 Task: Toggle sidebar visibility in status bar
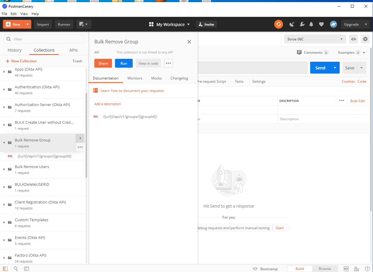(x=5, y=269)
